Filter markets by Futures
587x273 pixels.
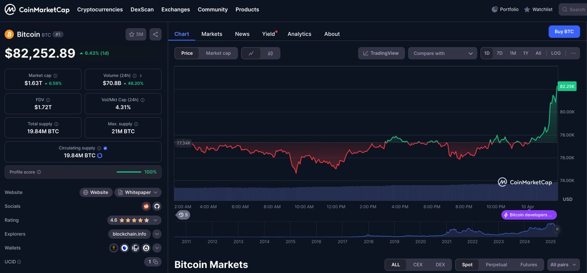click(529, 265)
